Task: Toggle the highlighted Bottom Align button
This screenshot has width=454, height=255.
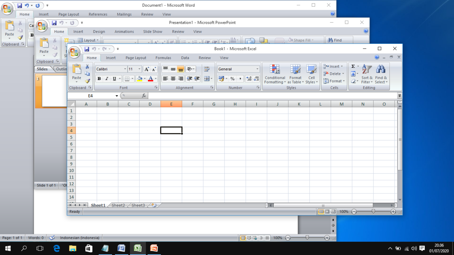Action: [181, 69]
